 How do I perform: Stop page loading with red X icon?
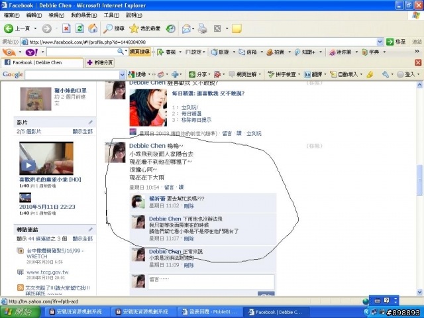pyautogui.click(x=66, y=28)
